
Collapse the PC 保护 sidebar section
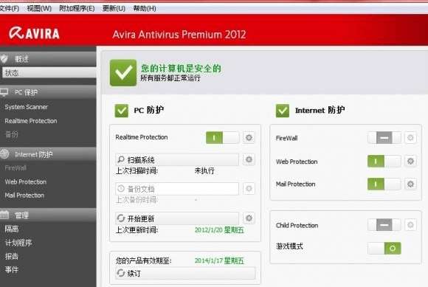point(48,92)
